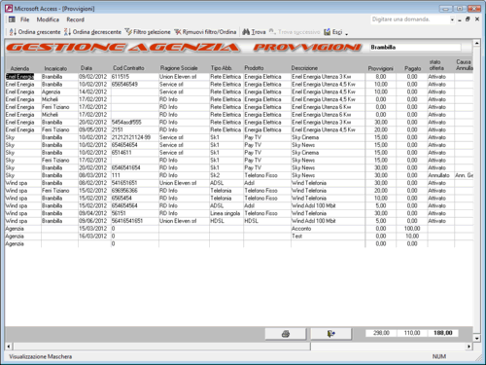Click contract code 21212121124-99
Image resolution: width=486 pixels, height=365 pixels.
(x=134, y=137)
